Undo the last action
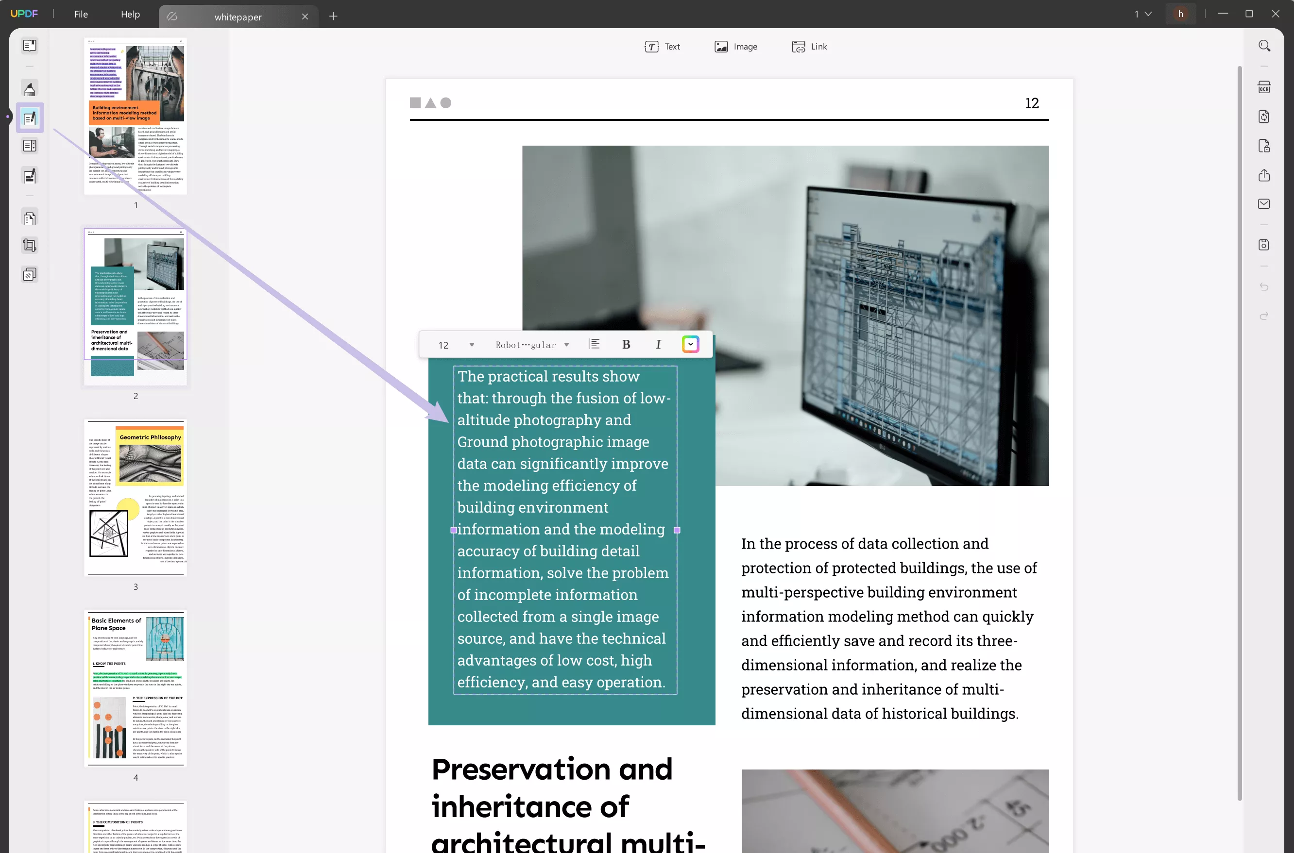The image size is (1294, 853). tap(1263, 287)
